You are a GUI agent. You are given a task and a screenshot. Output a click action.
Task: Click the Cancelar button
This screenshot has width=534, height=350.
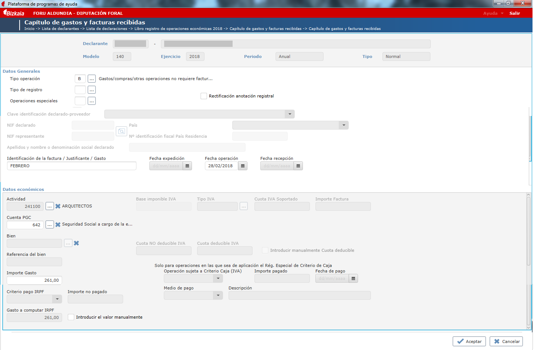(x=506, y=342)
